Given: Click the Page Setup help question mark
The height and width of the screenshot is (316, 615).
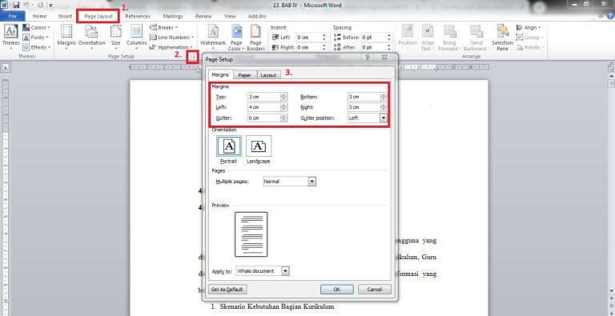Looking at the screenshot, I should 368,58.
